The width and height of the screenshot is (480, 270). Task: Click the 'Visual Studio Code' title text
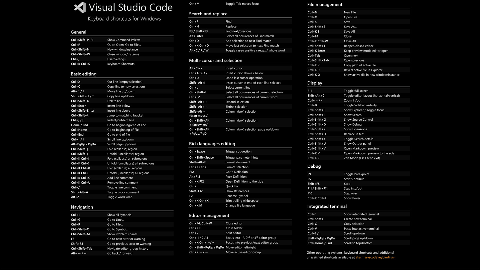click(x=130, y=7)
